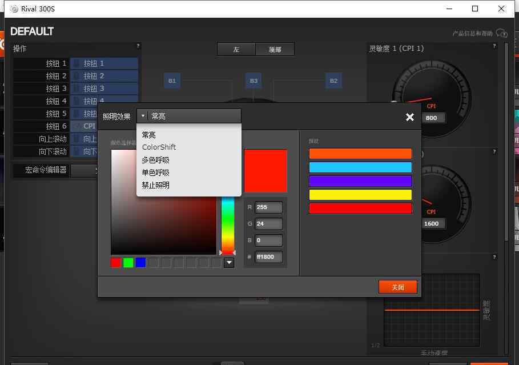Click the B2 button marker
Image resolution: width=519 pixels, height=365 pixels.
(333, 81)
